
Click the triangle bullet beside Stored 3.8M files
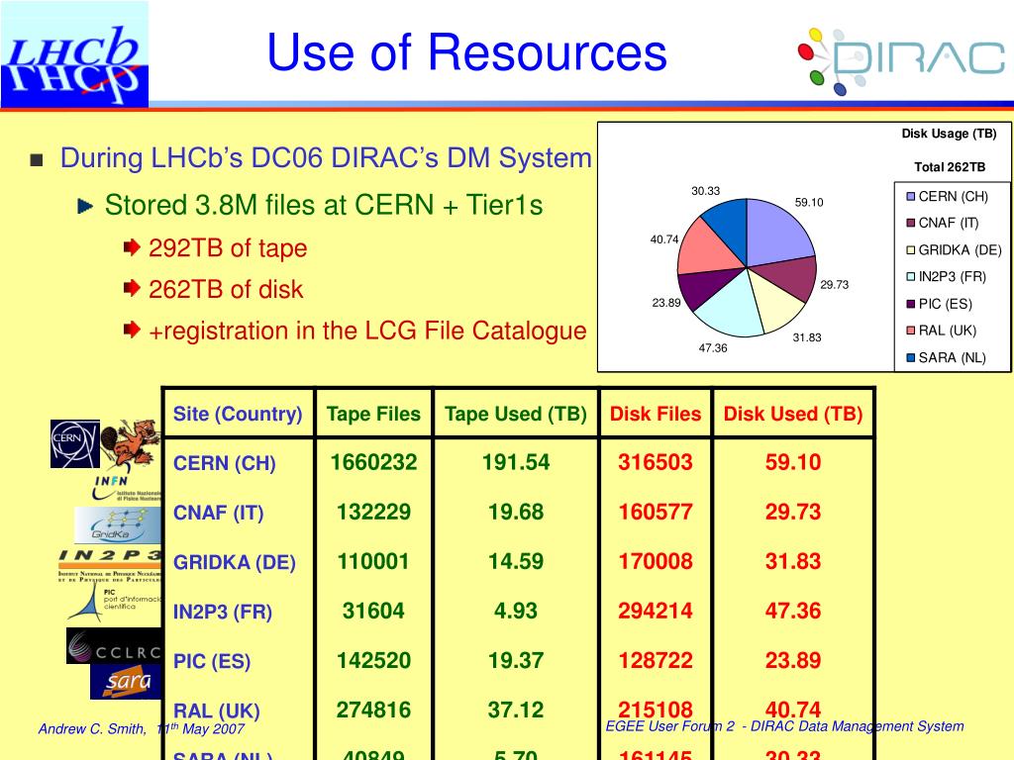tap(85, 206)
